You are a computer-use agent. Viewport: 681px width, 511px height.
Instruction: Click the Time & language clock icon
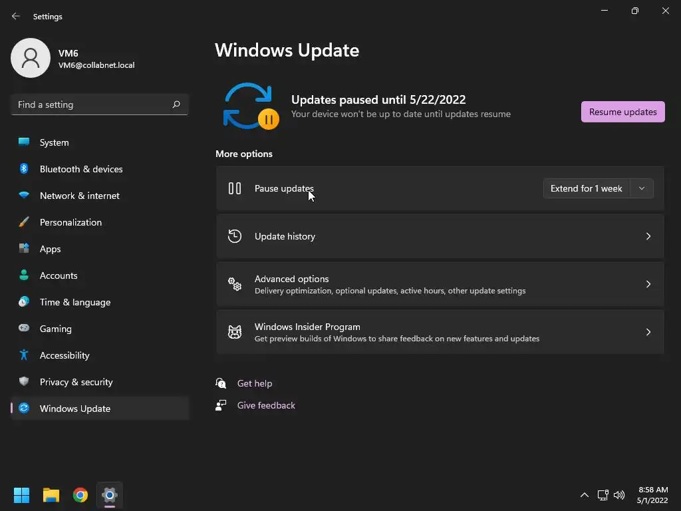pos(24,301)
